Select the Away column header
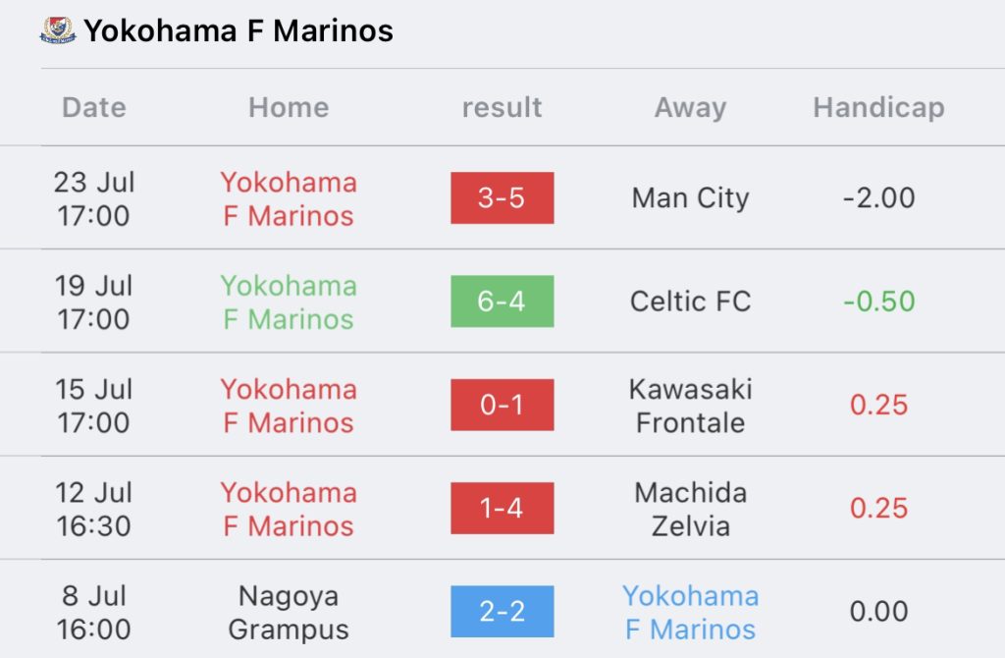This screenshot has width=1005, height=658. point(690,108)
